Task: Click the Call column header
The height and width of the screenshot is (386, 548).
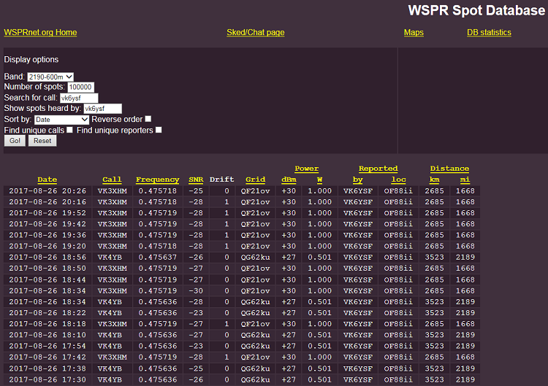Action: 112,180
